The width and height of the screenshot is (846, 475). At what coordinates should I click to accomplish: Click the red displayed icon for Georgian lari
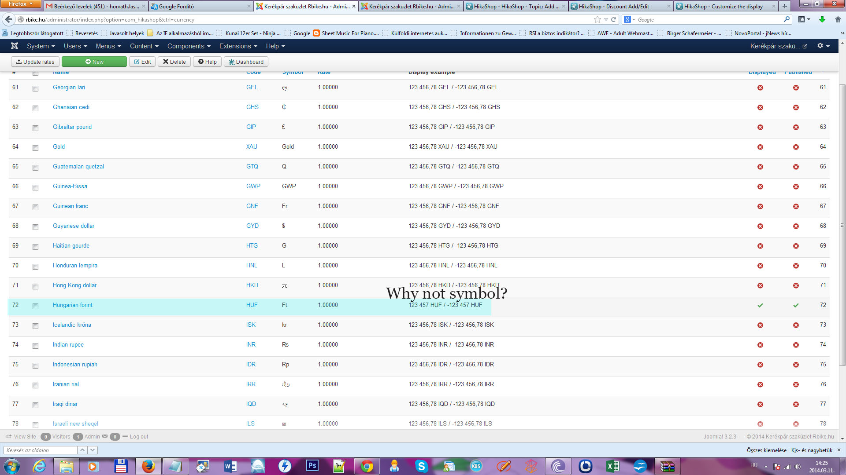pyautogui.click(x=760, y=88)
